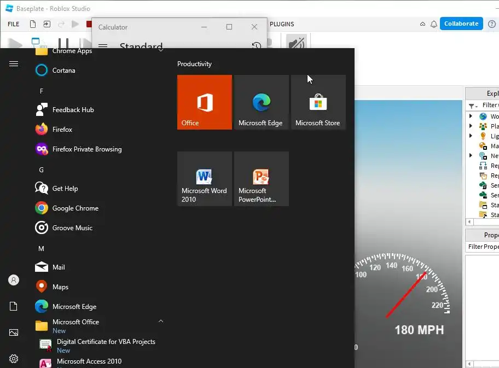
Task: Open the Explorer filter dropdown
Action: [473, 106]
